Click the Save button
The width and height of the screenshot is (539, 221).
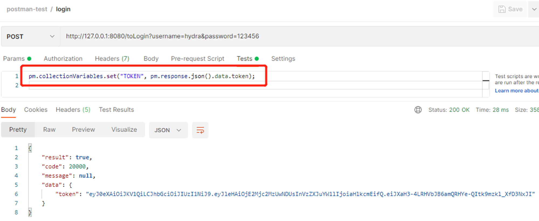click(x=510, y=9)
